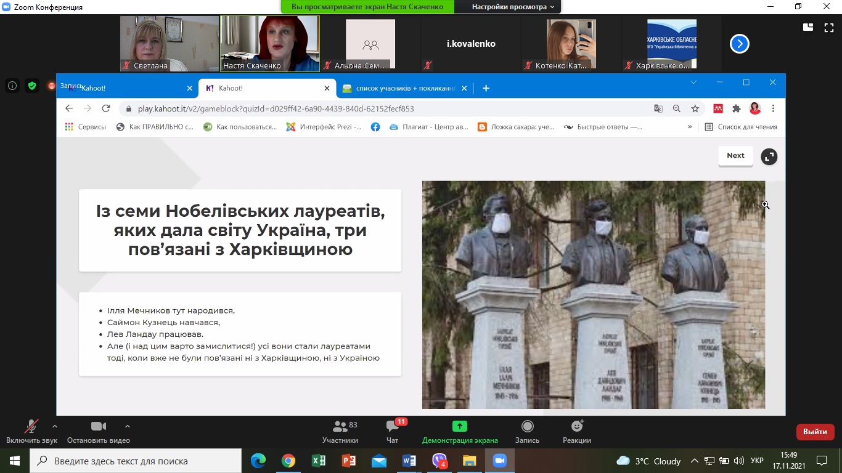The width and height of the screenshot is (842, 473).
Task: Open the Zoom participants panel
Action: pyautogui.click(x=340, y=432)
